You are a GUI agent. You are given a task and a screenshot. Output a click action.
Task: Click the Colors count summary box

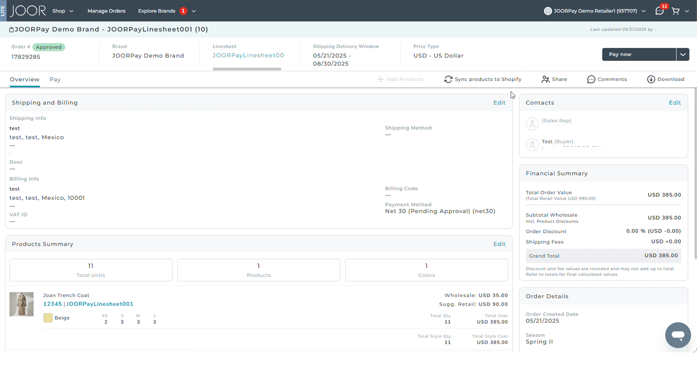pyautogui.click(x=426, y=270)
